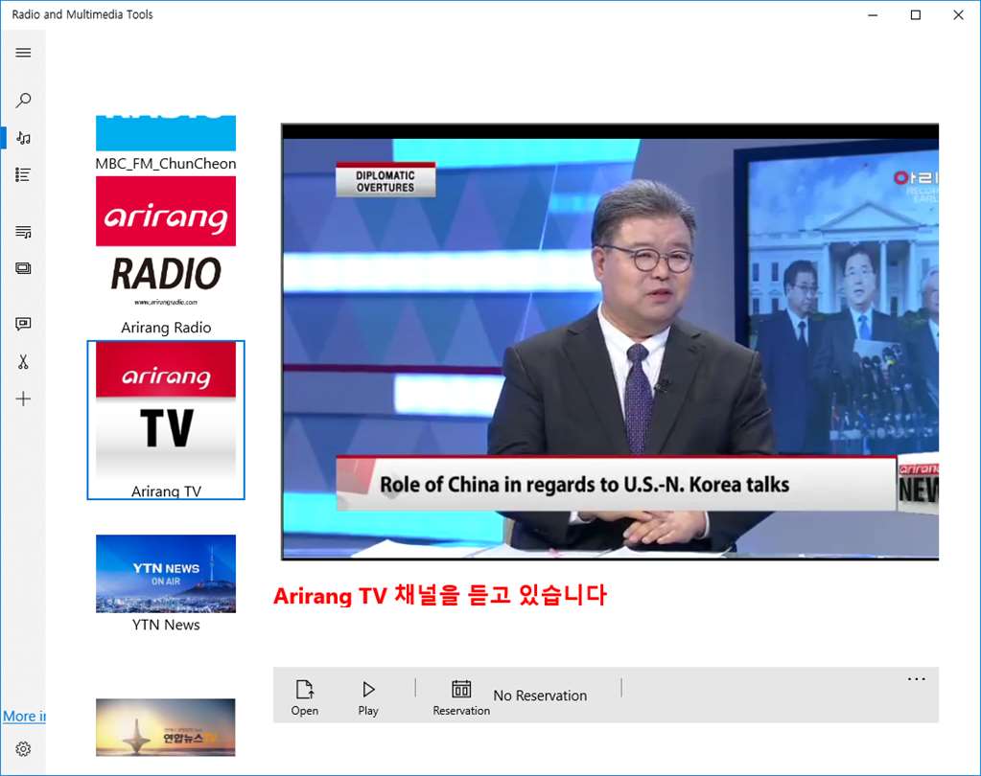Minimize the Radio and Multimedia Tools window
Image resolution: width=981 pixels, height=776 pixels.
pyautogui.click(x=873, y=15)
